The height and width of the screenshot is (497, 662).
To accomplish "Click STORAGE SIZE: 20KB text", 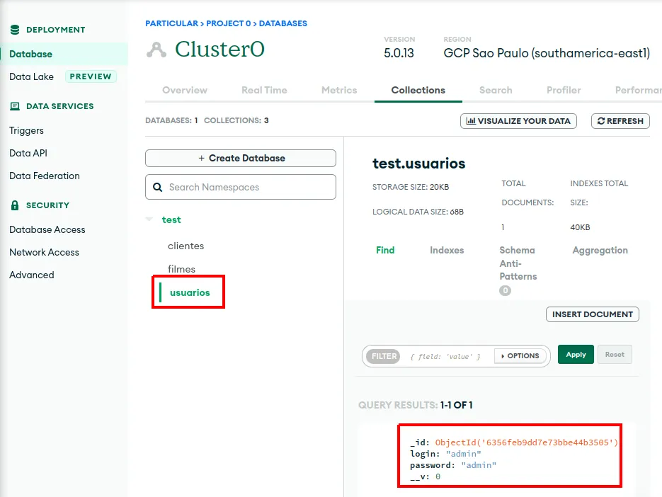I will (x=411, y=187).
